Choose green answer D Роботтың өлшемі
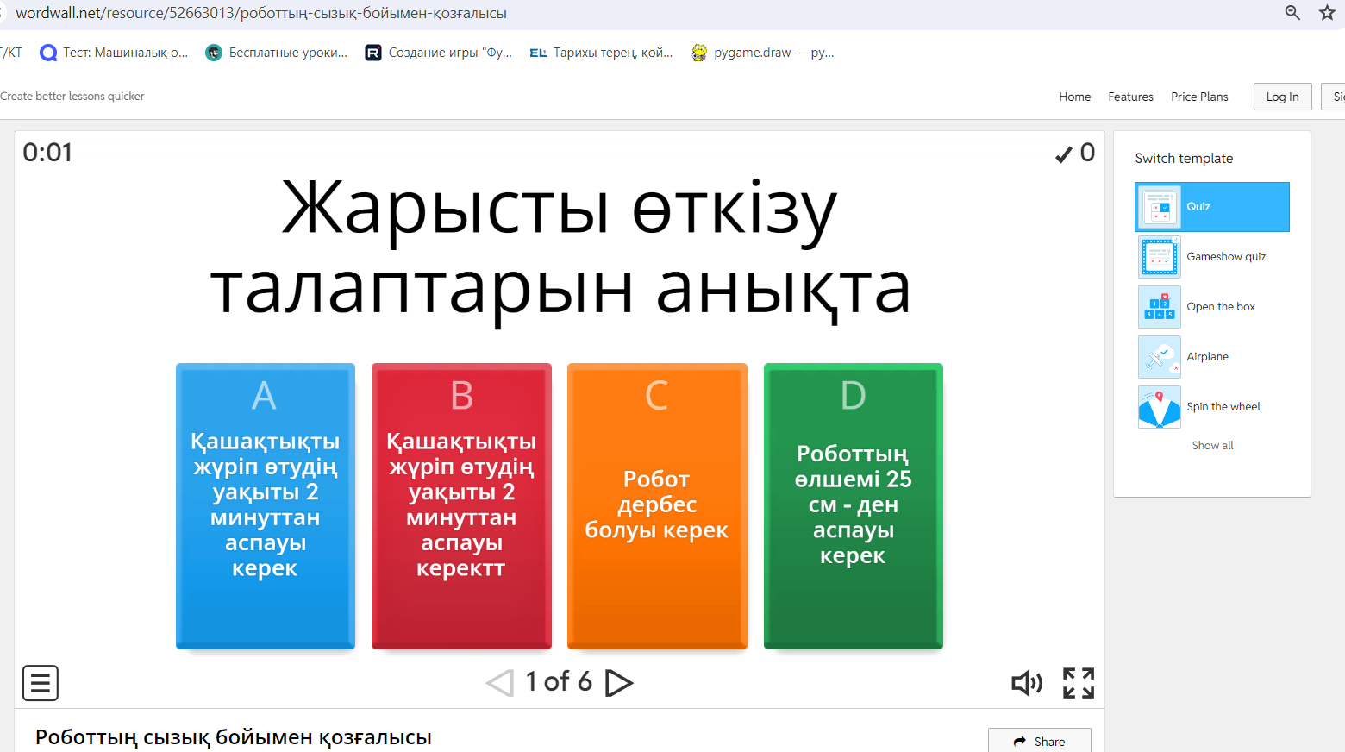 click(854, 506)
